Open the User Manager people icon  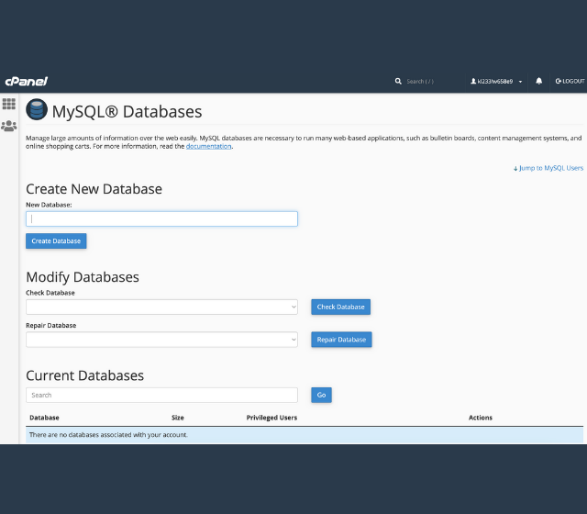coord(9,126)
